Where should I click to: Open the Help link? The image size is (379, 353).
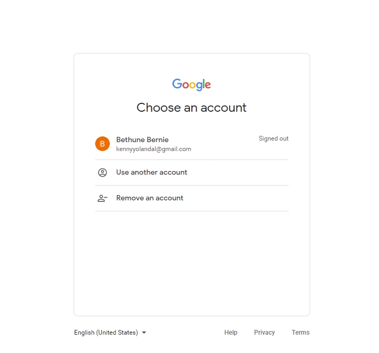(x=231, y=333)
